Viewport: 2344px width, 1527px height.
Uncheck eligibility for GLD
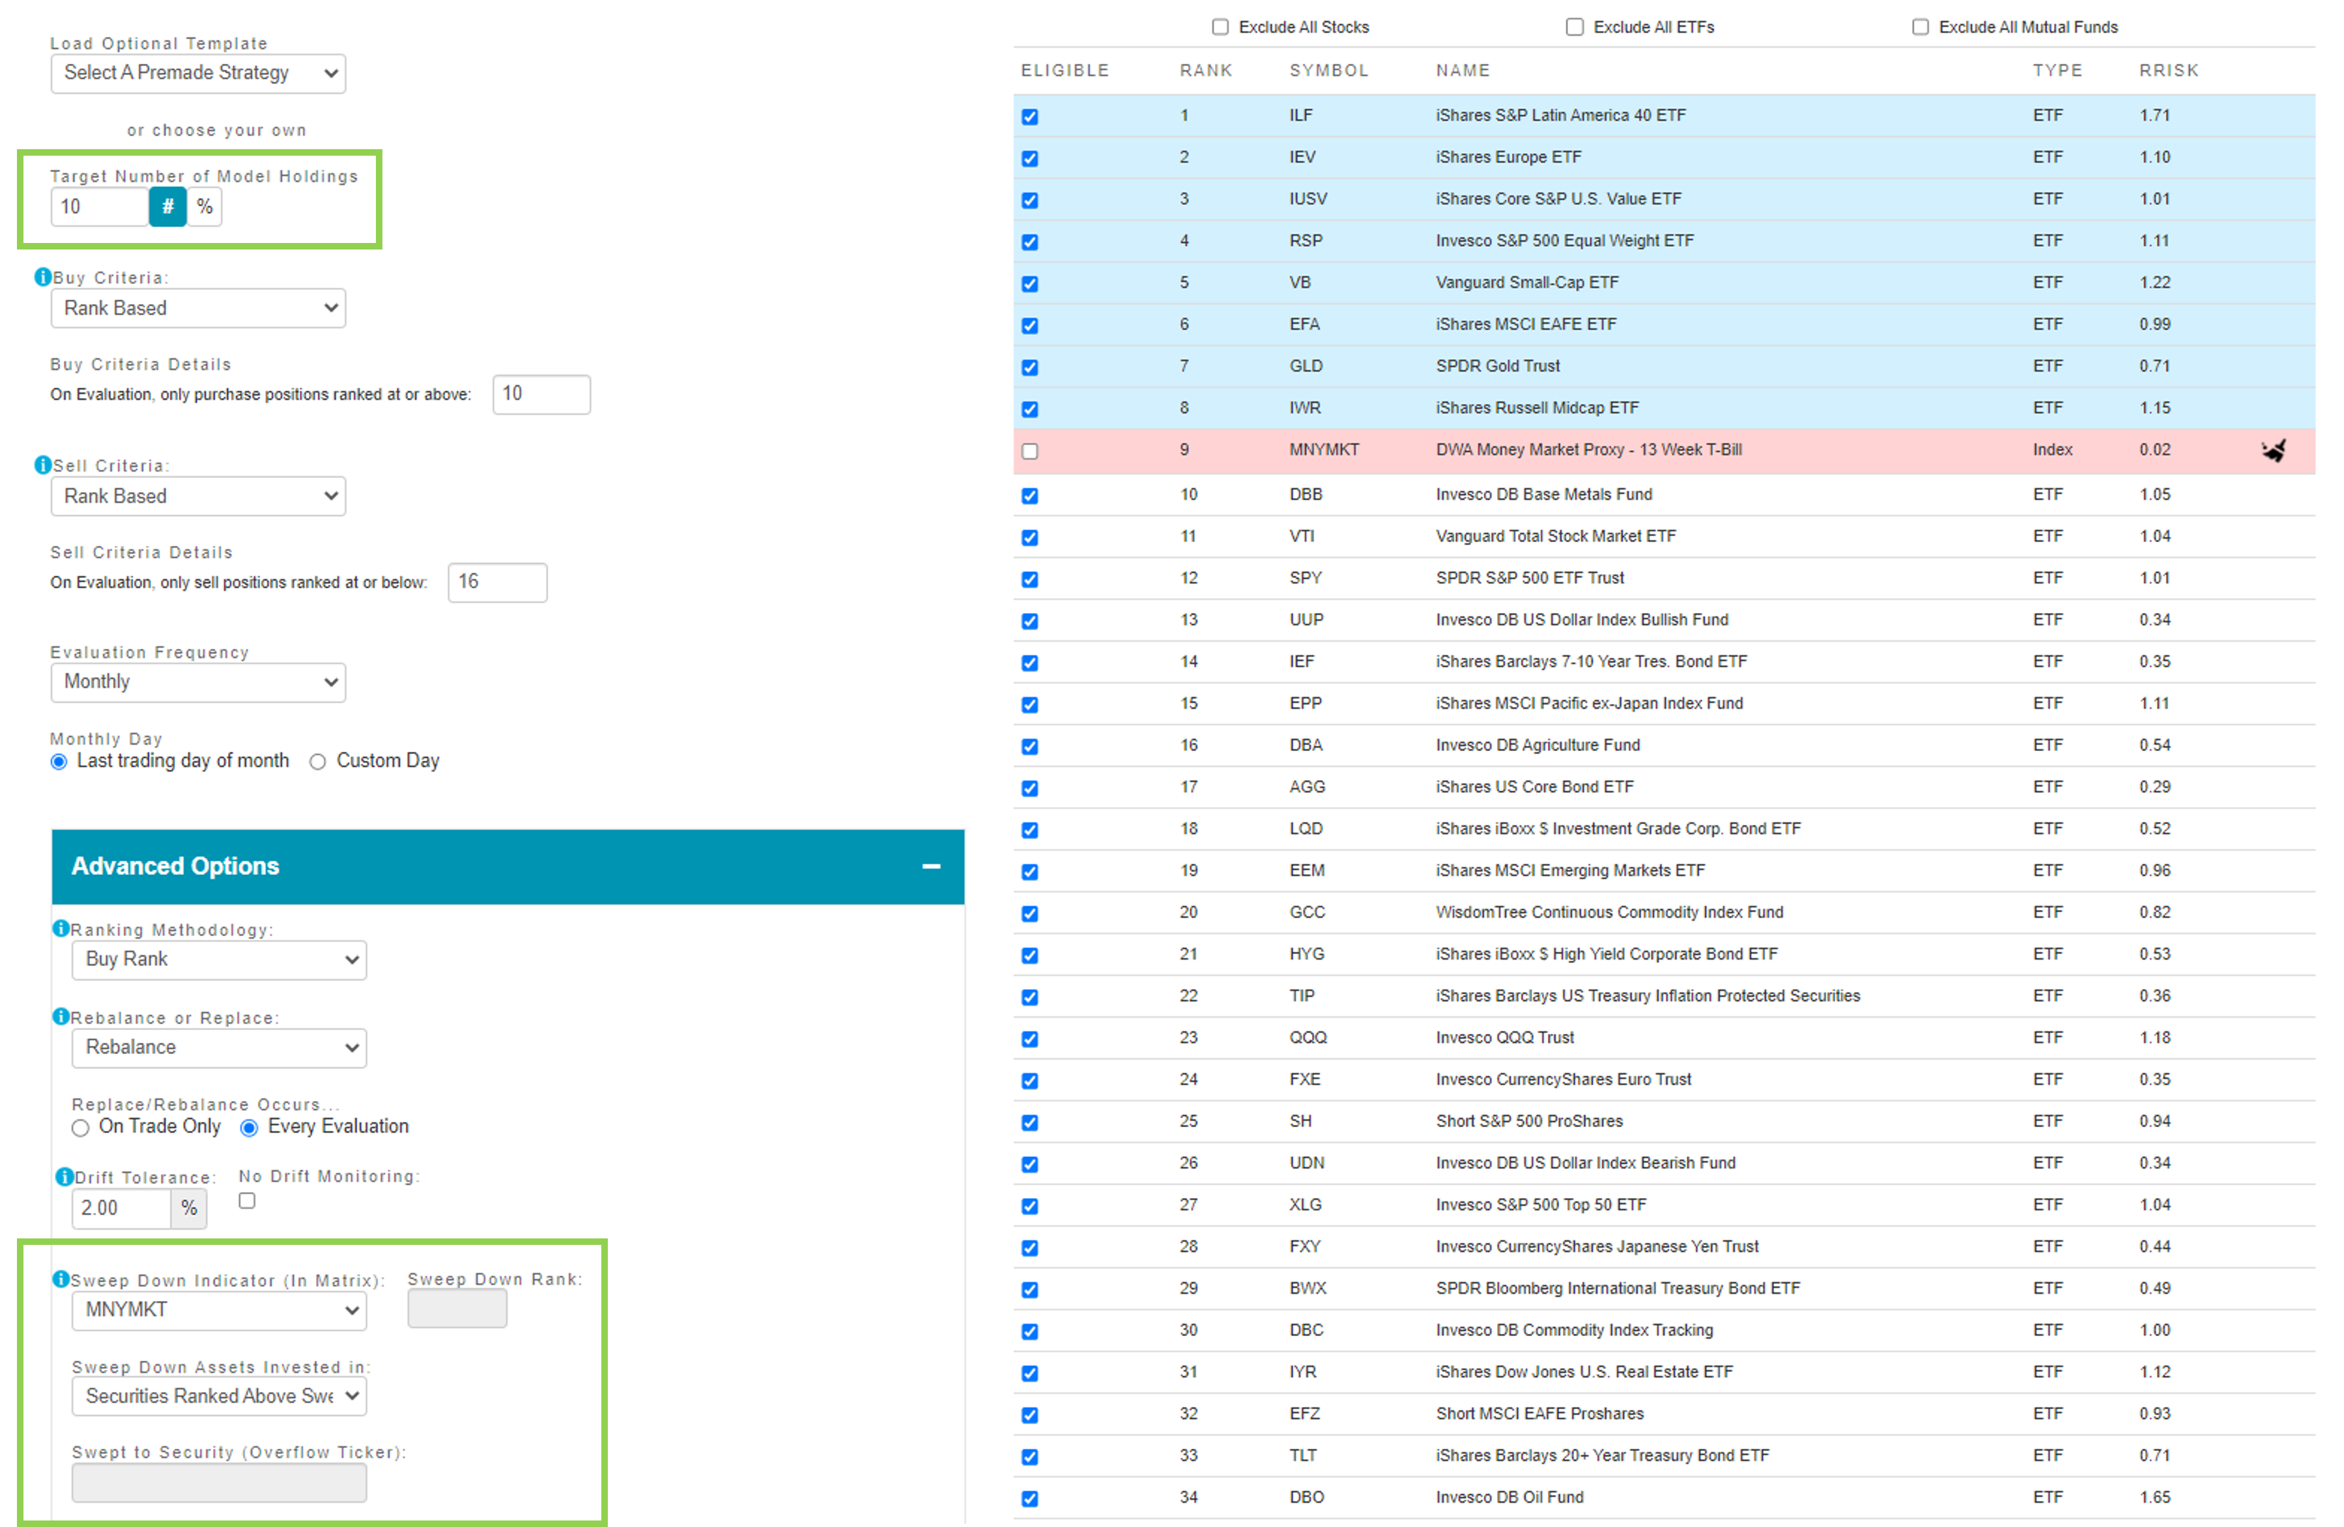pyautogui.click(x=1030, y=367)
